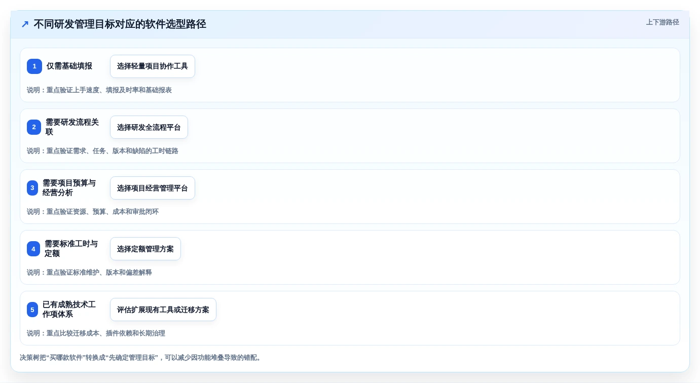700x383 pixels.
Task: Click note about 上手速度、填报及时率和基础报表
Action: (x=99, y=90)
